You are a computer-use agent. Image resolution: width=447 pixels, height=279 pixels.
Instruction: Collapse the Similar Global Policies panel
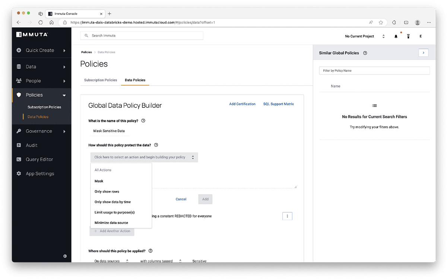[x=423, y=53]
